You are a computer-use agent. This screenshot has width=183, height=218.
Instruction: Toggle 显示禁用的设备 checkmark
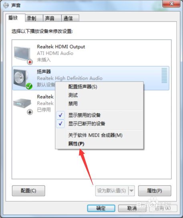tap(60, 115)
